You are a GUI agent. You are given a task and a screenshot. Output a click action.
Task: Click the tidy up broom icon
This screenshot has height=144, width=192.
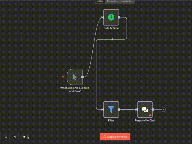pyautogui.click(x=24, y=137)
